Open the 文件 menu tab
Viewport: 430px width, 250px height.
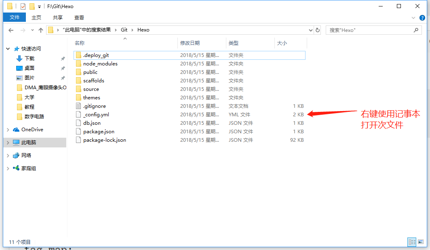[x=15, y=17]
